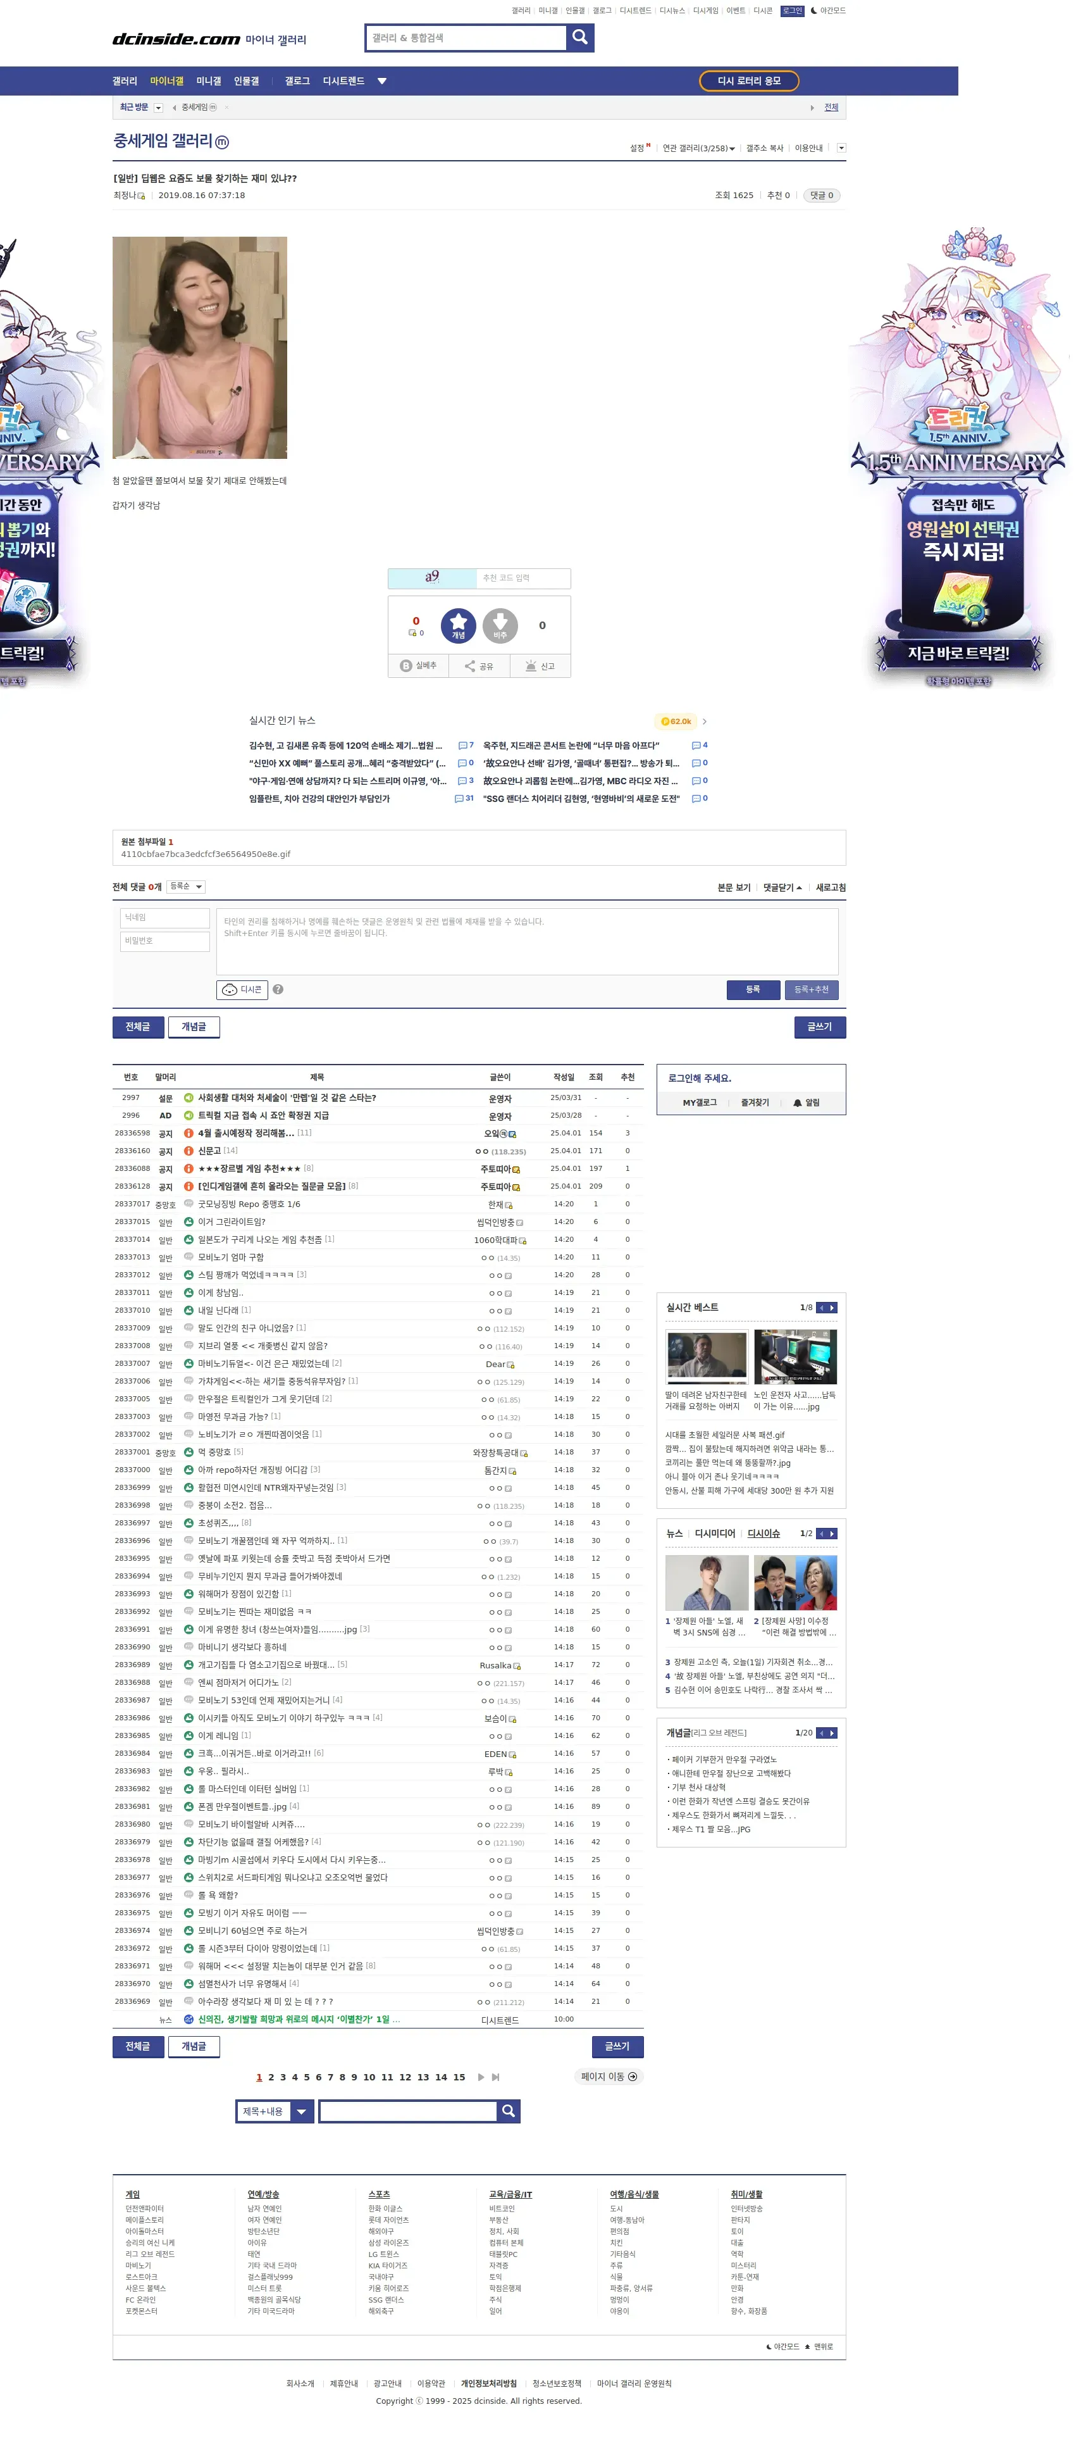The image size is (1076, 2438).
Task: Click the 비추 downvote arrow icon
Action: [x=500, y=625]
